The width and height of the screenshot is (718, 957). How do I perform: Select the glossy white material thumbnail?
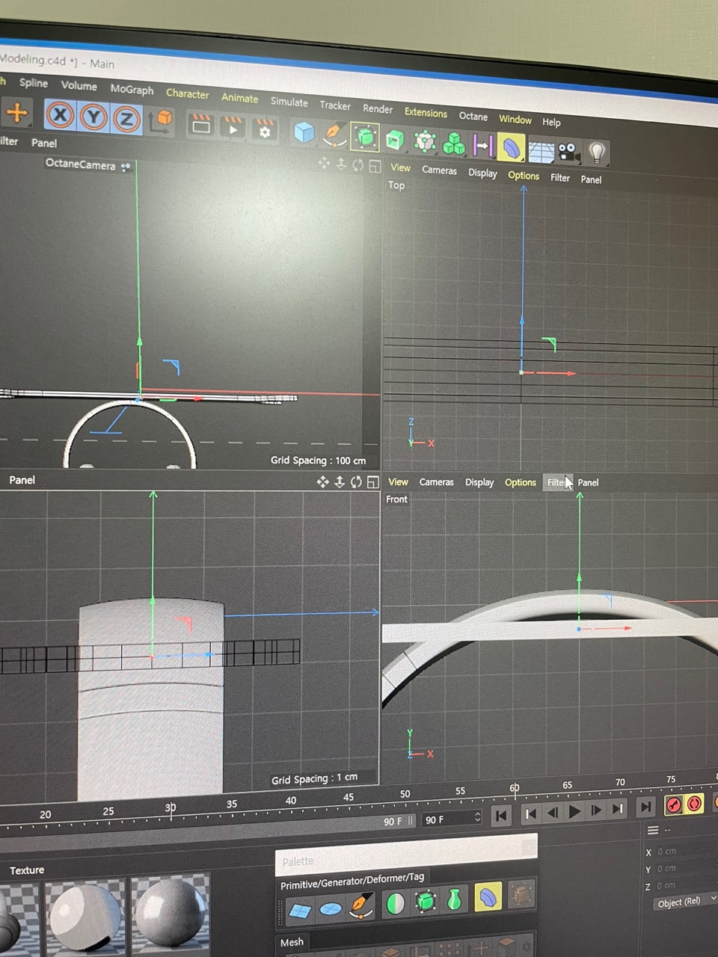[x=85, y=915]
